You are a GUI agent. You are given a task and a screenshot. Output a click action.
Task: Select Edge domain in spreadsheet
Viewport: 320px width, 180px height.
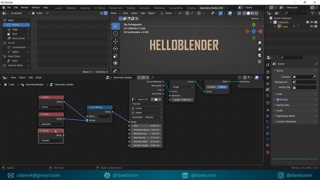point(16,29)
